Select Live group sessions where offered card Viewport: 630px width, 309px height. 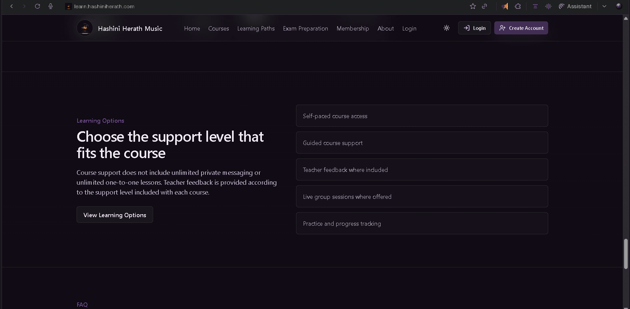(422, 196)
